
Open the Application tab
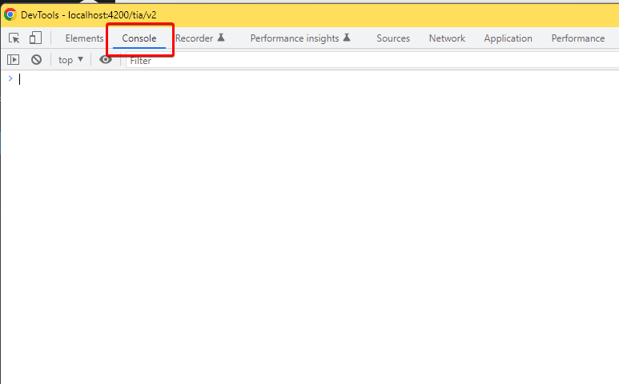click(x=508, y=38)
